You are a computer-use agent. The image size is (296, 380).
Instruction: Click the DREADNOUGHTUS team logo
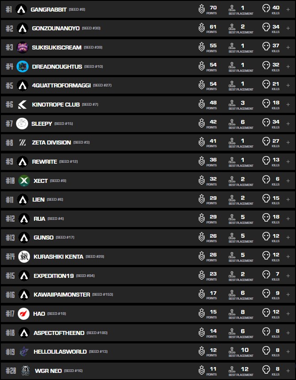click(22, 66)
